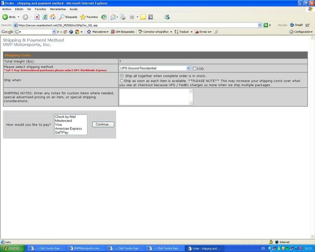The height and width of the screenshot is (252, 315).
Task: Select Ship as soon as available option
Action: (122, 81)
